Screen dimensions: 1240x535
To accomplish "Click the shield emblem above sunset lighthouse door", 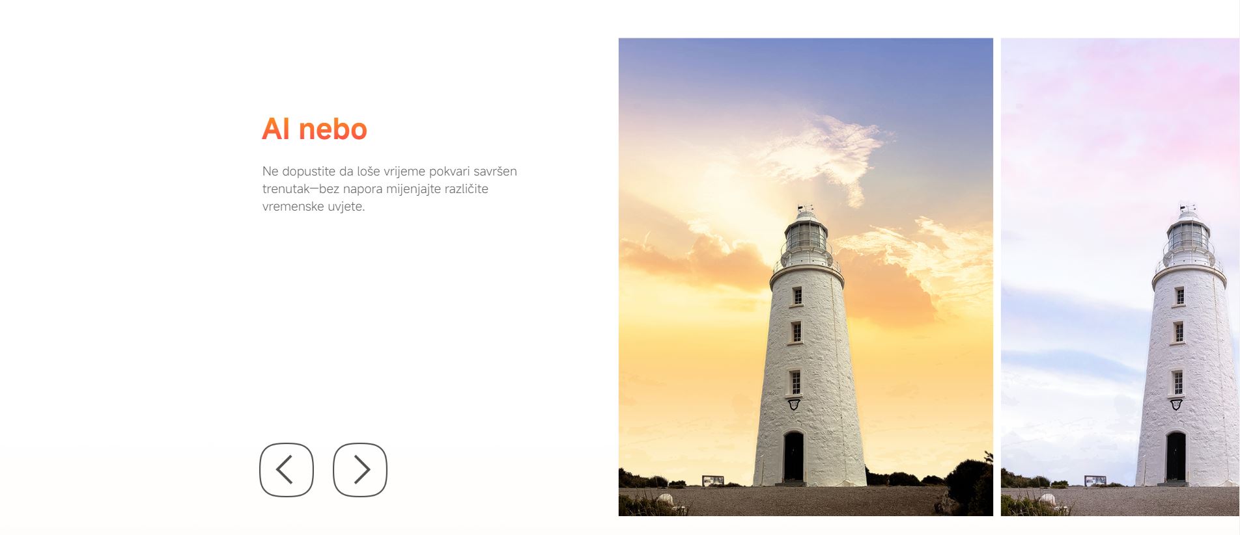I will pos(793,404).
